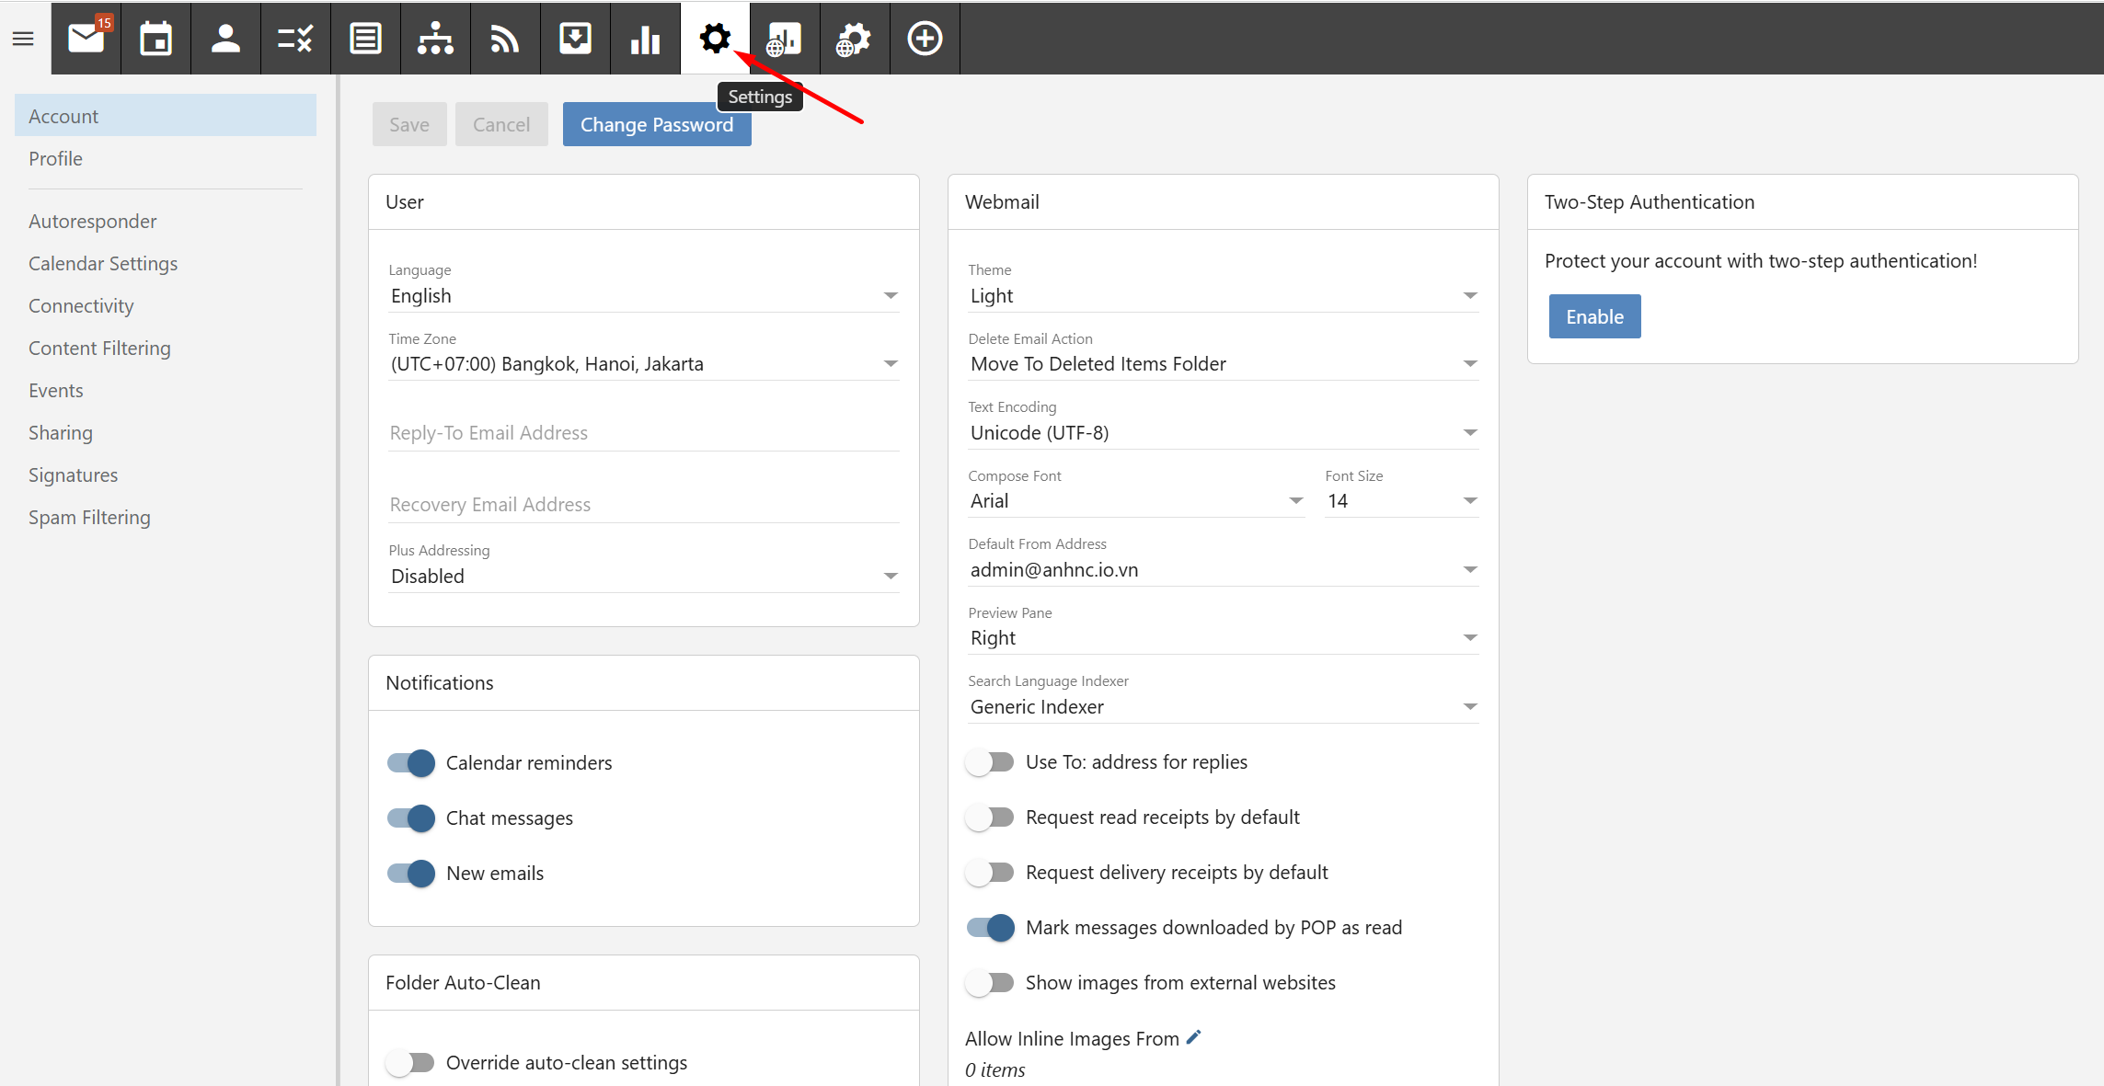The image size is (2104, 1086).
Task: Open the domain settings globe-gear icon
Action: point(856,39)
